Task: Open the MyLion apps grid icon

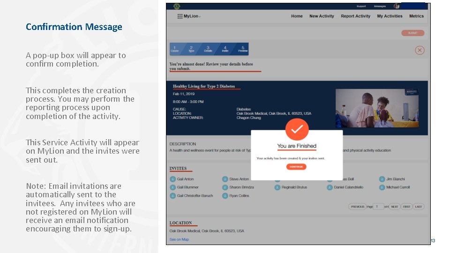Action: pos(180,16)
